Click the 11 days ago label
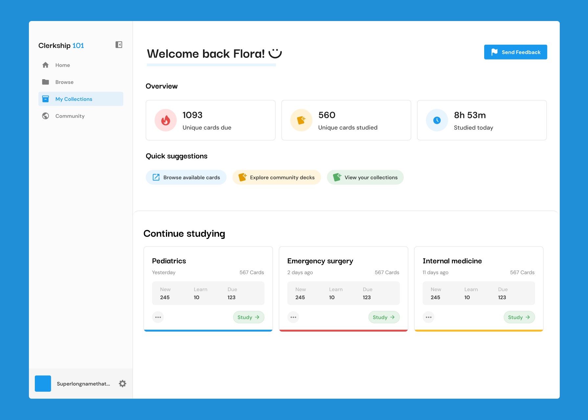The height and width of the screenshot is (420, 588). click(x=436, y=272)
